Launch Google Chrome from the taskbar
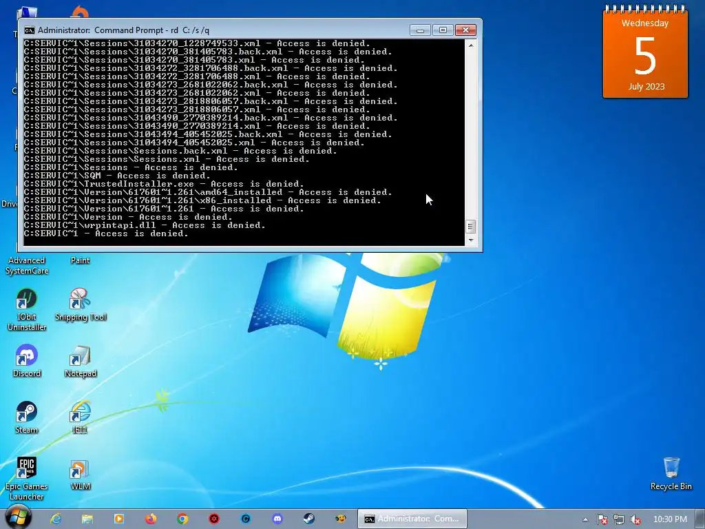 tap(182, 519)
